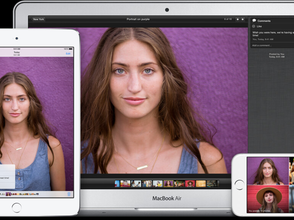Go back to the New York album
The image size is (294, 220).
[x=38, y=19]
